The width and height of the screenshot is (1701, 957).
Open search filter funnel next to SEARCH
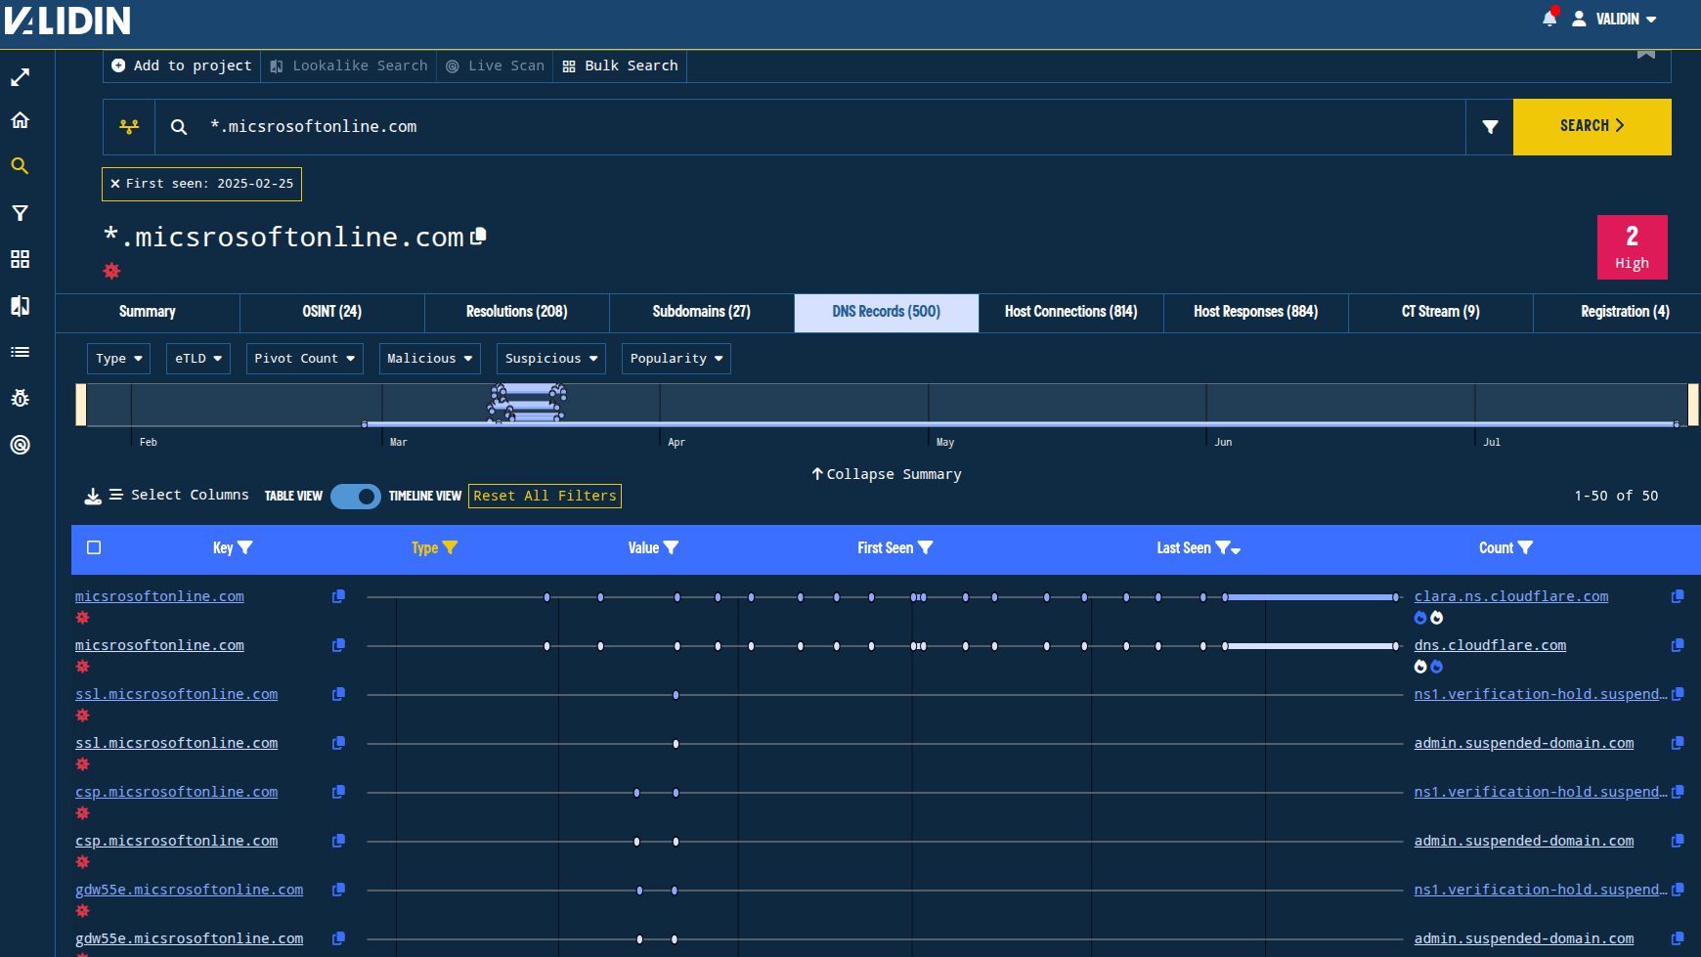pos(1490,127)
